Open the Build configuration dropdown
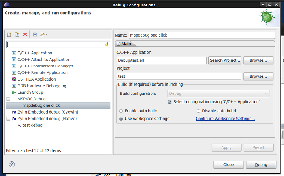This screenshot has height=176, width=284. [x=219, y=93]
